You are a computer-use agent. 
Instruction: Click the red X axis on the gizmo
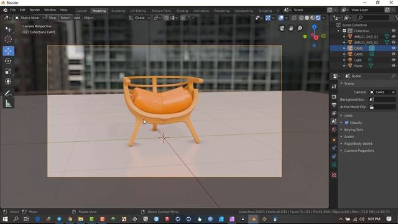coord(316,37)
